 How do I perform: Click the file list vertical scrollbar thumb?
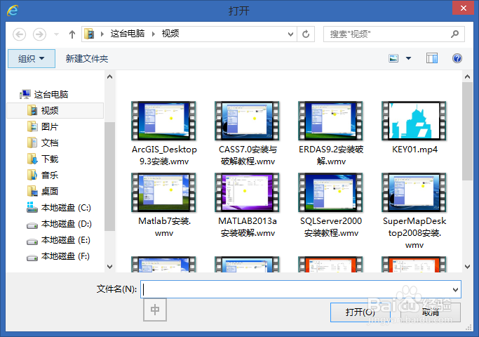point(467,131)
